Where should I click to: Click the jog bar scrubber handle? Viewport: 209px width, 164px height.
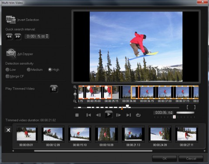[x=128, y=106]
